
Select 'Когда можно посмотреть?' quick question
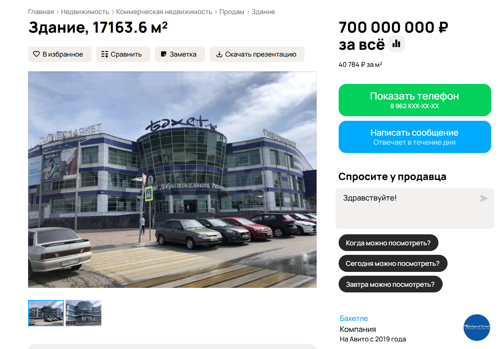coord(388,243)
